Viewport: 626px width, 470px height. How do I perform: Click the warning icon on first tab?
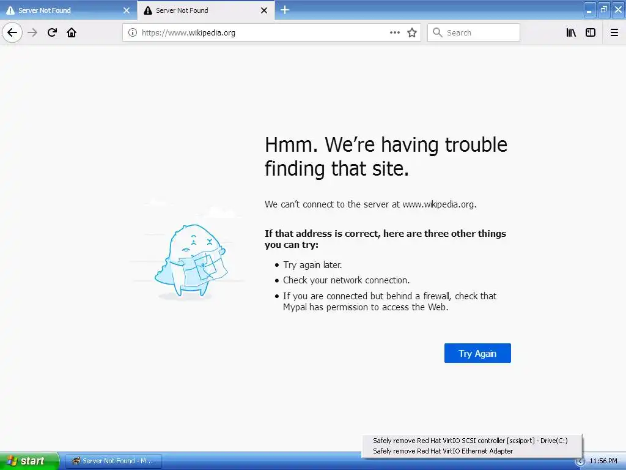click(10, 10)
